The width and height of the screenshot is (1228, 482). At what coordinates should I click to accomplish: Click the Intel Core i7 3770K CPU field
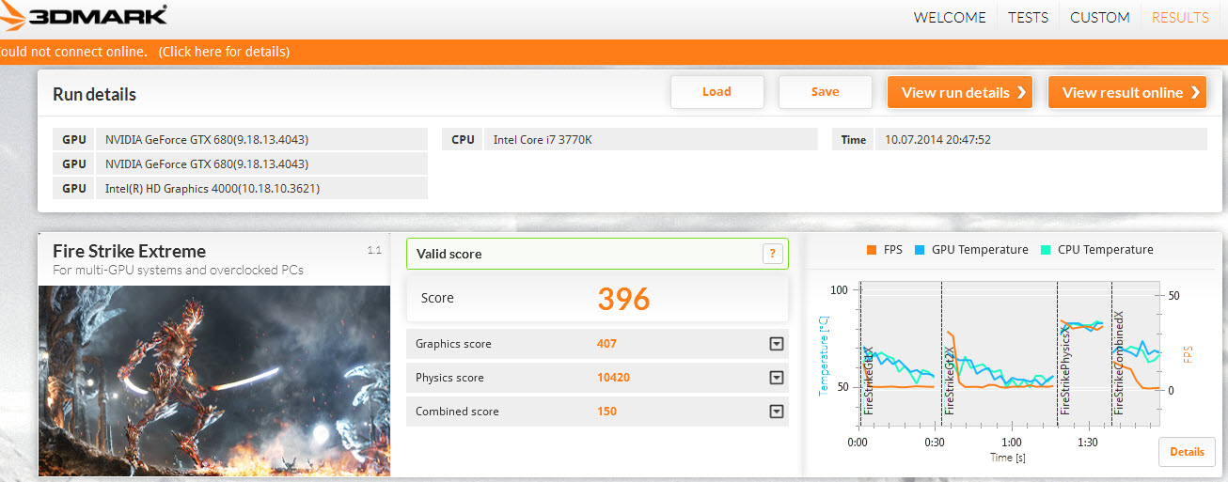[650, 139]
